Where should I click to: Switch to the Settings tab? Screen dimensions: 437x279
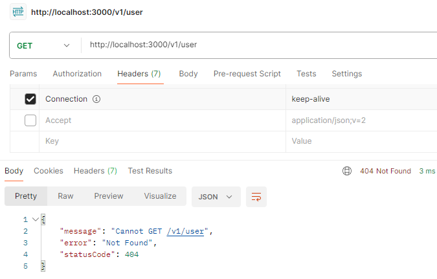click(346, 74)
